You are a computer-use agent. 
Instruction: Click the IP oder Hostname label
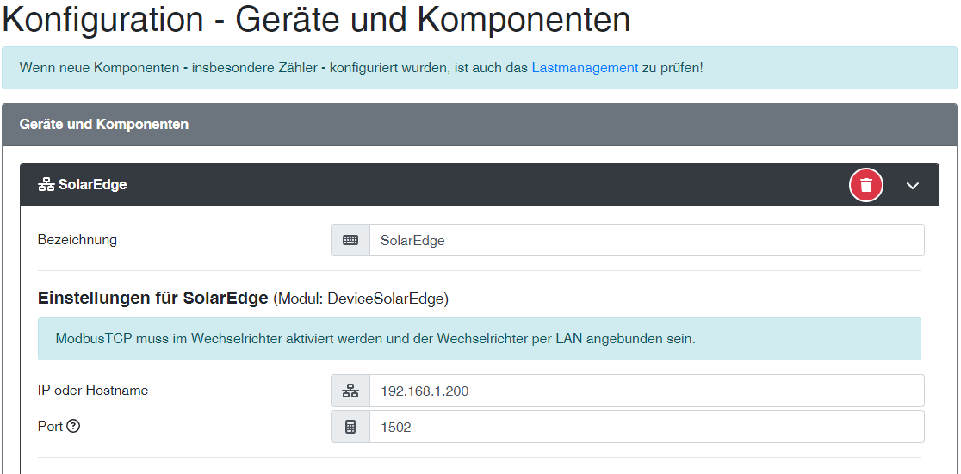click(x=93, y=391)
